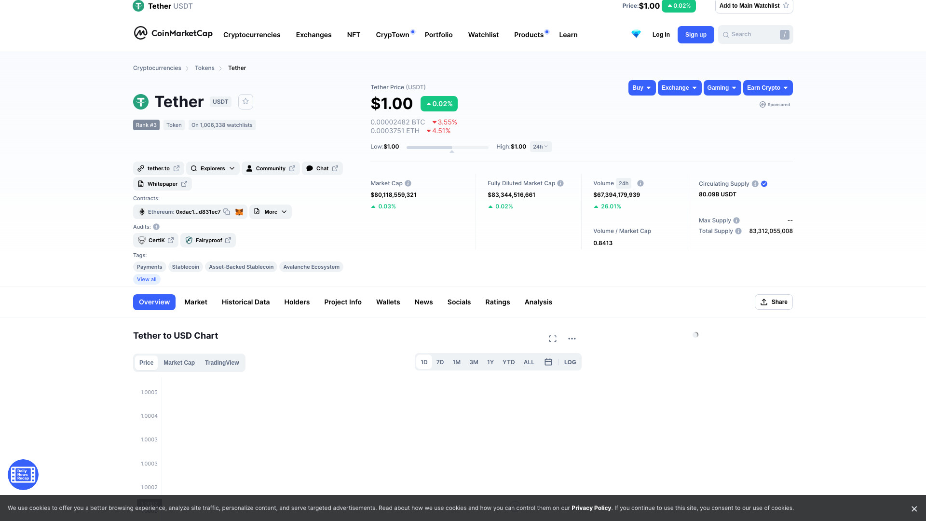
Task: Open the Buy dropdown
Action: [x=642, y=88]
